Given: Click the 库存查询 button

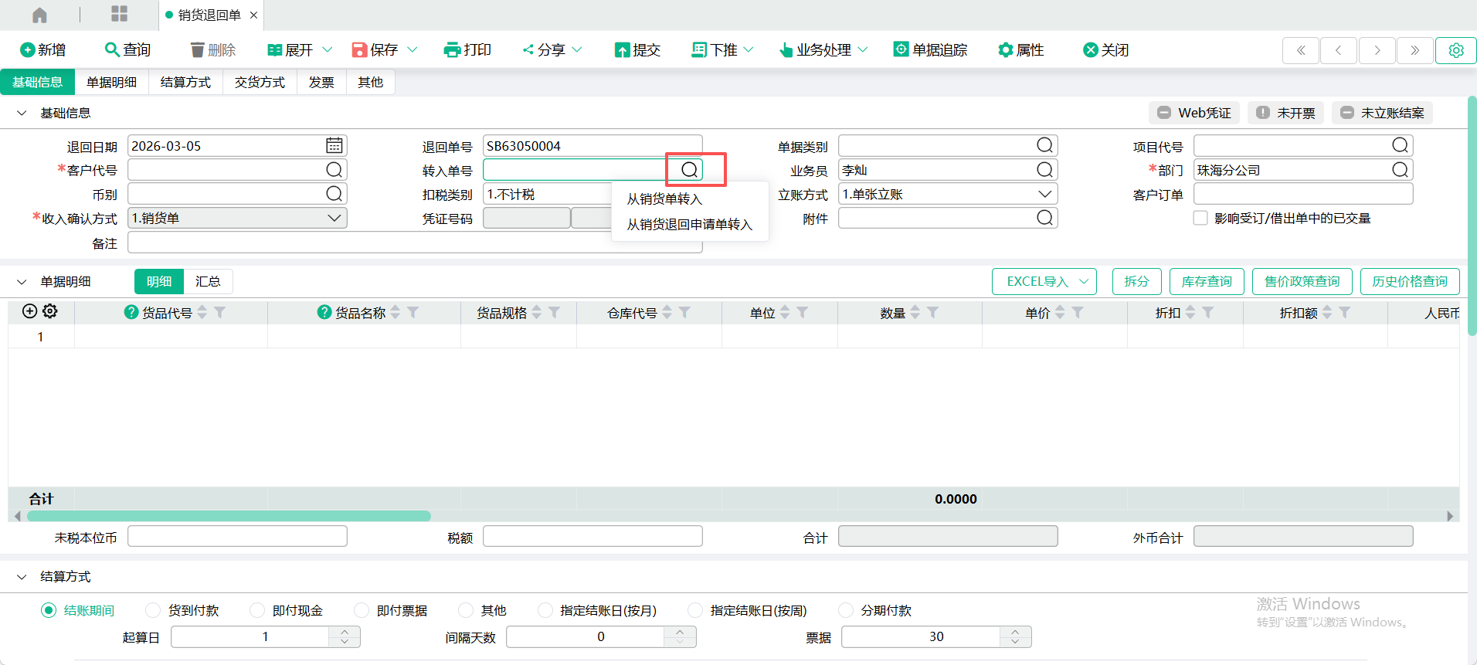Looking at the screenshot, I should point(1206,282).
